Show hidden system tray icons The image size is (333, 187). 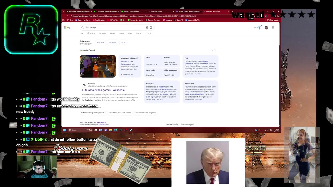[x=253, y=130]
